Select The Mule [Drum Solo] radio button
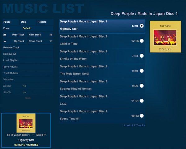This screenshot has width=186, height=149. 142,71
